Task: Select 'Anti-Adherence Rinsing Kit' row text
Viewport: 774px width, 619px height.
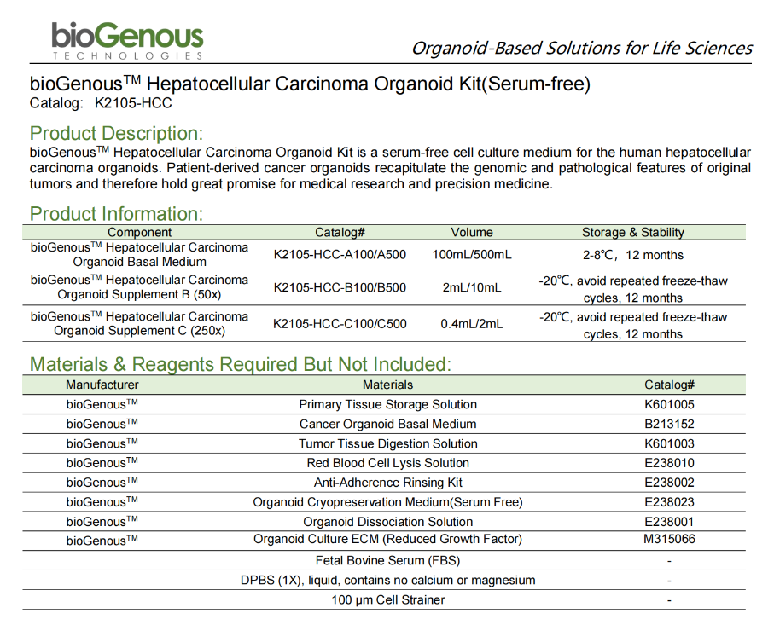Action: [x=388, y=483]
